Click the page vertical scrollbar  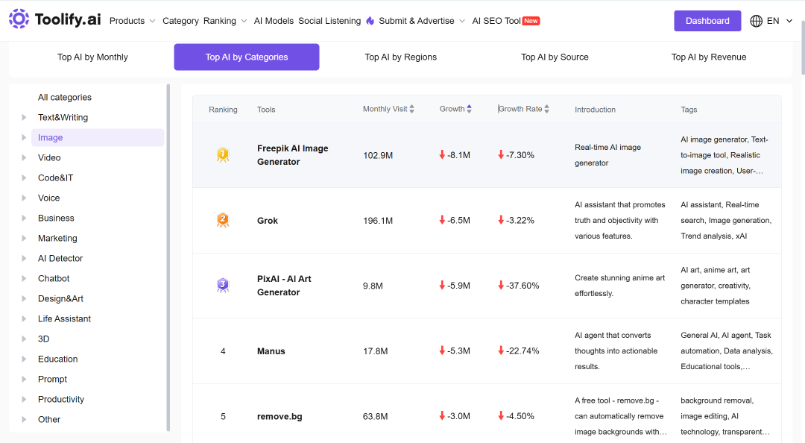(x=802, y=48)
